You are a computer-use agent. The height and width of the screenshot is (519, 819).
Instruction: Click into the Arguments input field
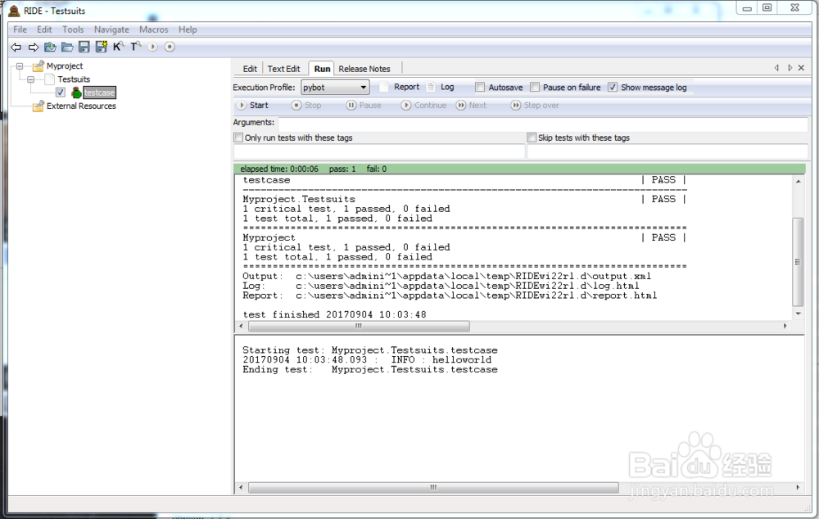pos(543,124)
